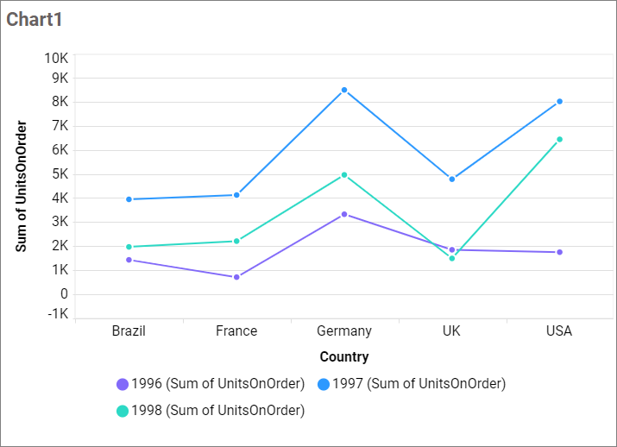Click the Country axis title

coord(343,356)
